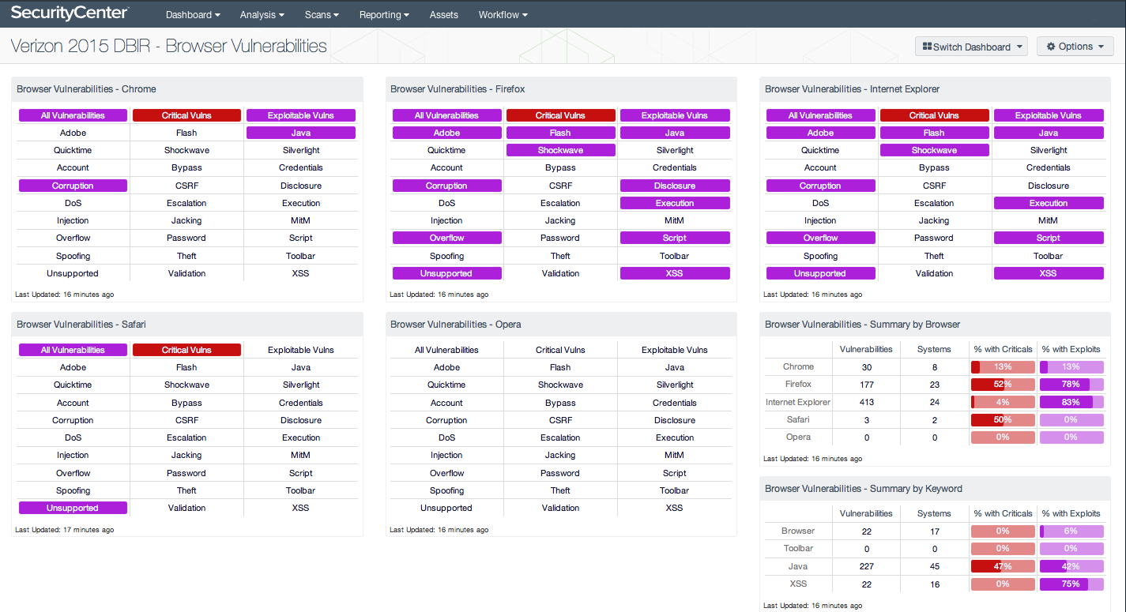Screen dimensions: 1126x612
Task: Select Flash indicator in the Firefox panel
Action: coord(560,133)
